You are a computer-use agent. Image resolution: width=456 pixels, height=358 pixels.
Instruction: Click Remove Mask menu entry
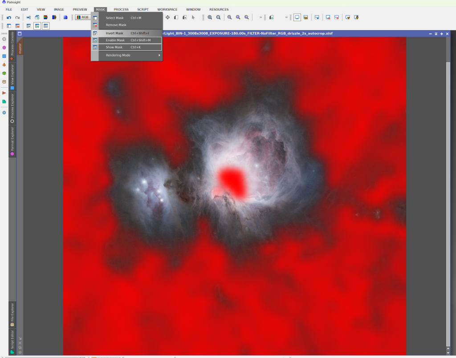click(x=116, y=25)
